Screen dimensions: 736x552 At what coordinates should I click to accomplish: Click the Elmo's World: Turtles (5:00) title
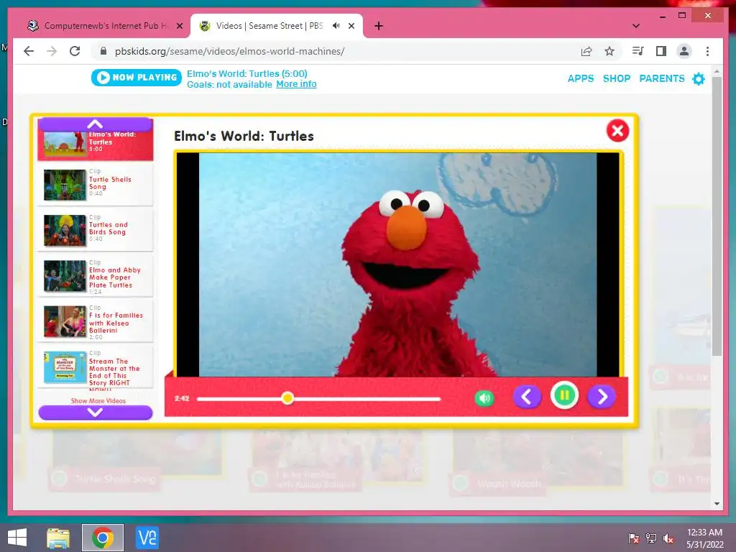point(247,74)
